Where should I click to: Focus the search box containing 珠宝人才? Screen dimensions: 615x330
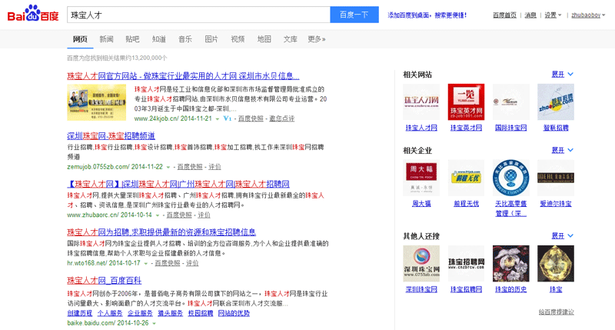pyautogui.click(x=198, y=15)
